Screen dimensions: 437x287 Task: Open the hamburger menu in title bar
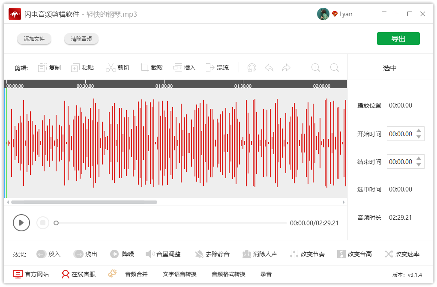[384, 14]
